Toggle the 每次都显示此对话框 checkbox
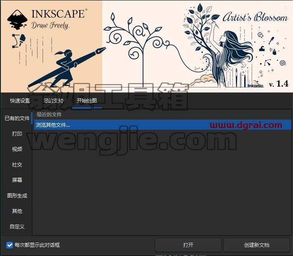Screen dimensions: 293x256 click(9, 245)
